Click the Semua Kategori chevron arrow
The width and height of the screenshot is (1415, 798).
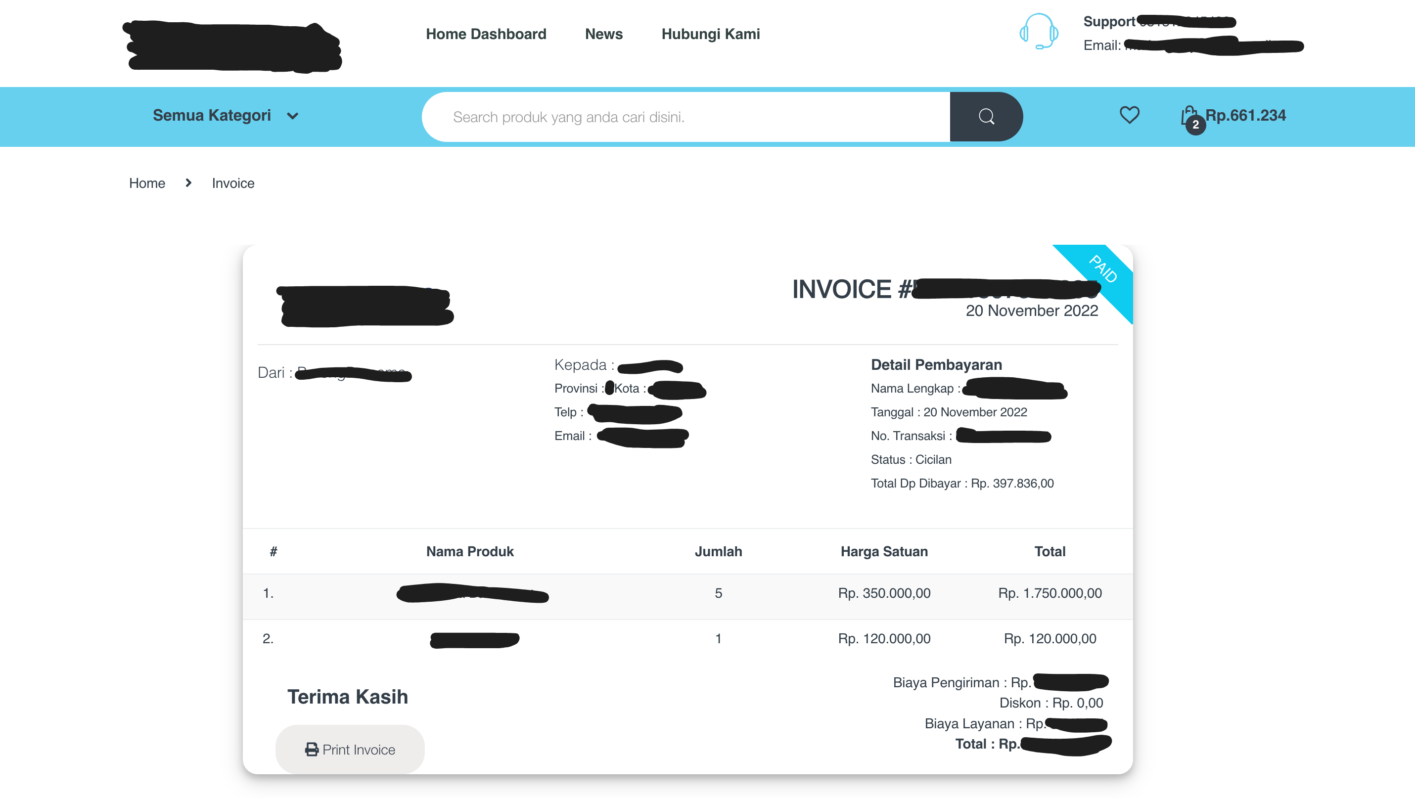point(293,116)
